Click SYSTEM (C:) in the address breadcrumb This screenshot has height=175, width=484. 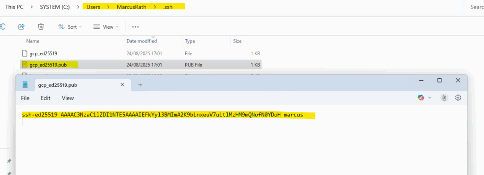click(x=55, y=7)
